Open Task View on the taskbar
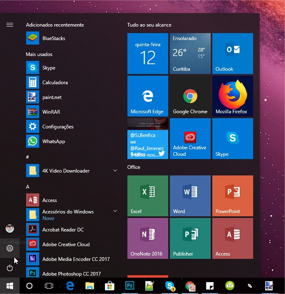Image resolution: width=285 pixels, height=294 pixels. [x=49, y=286]
